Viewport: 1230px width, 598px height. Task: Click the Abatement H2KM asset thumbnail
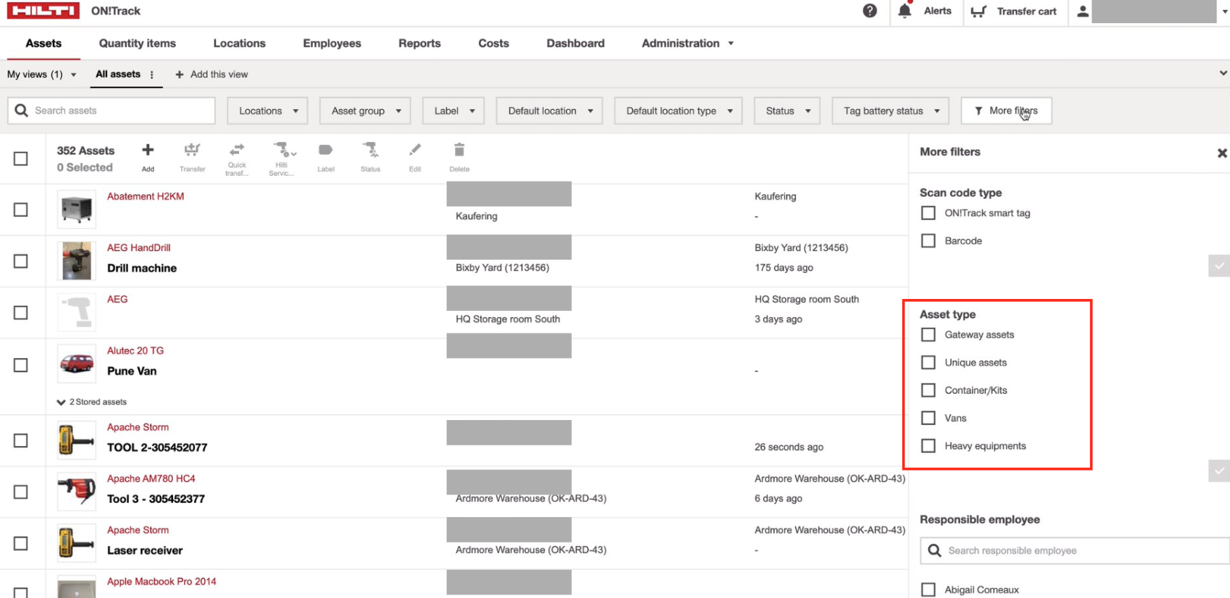pyautogui.click(x=77, y=210)
